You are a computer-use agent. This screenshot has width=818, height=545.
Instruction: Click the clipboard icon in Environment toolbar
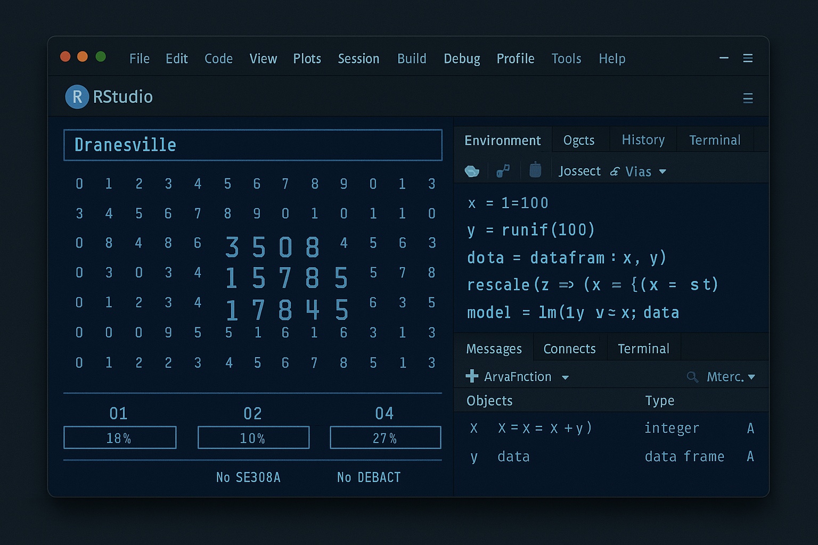[x=535, y=170]
